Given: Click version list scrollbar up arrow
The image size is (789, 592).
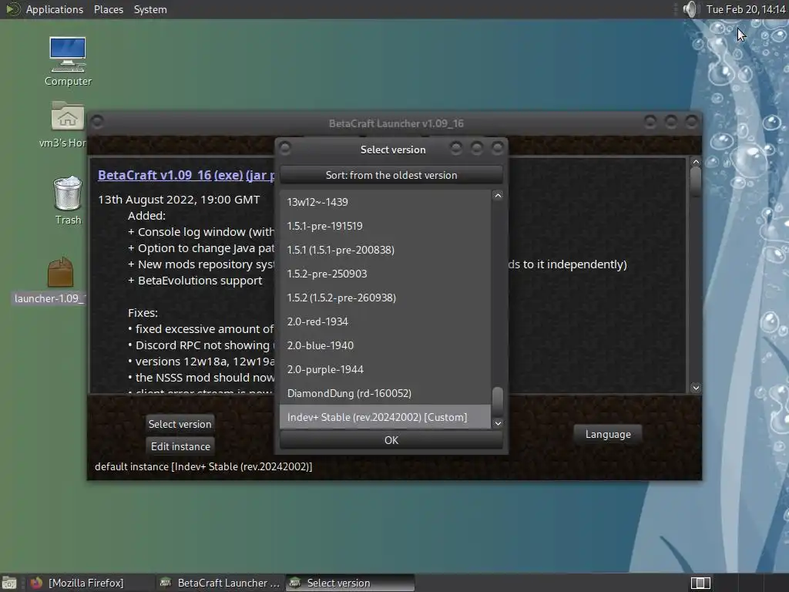Looking at the screenshot, I should click(x=498, y=196).
